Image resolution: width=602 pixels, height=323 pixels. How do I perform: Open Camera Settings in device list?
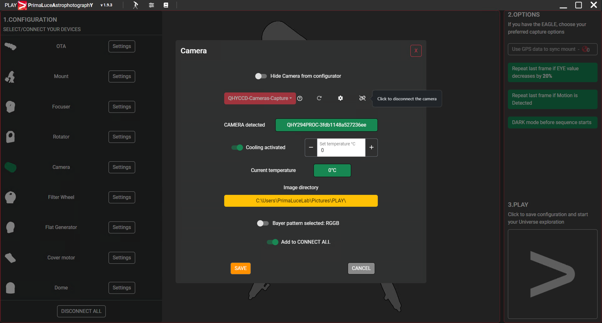[x=122, y=167]
